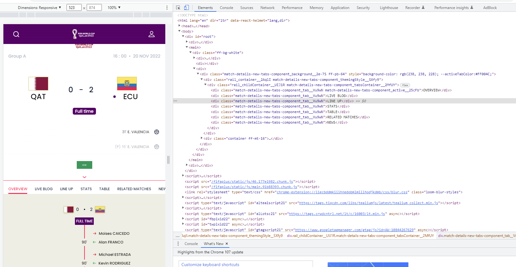Open the 46.177e1982.chunk.js script link
Image resolution: width=516 pixels, height=267 pixels.
[x=252, y=182]
